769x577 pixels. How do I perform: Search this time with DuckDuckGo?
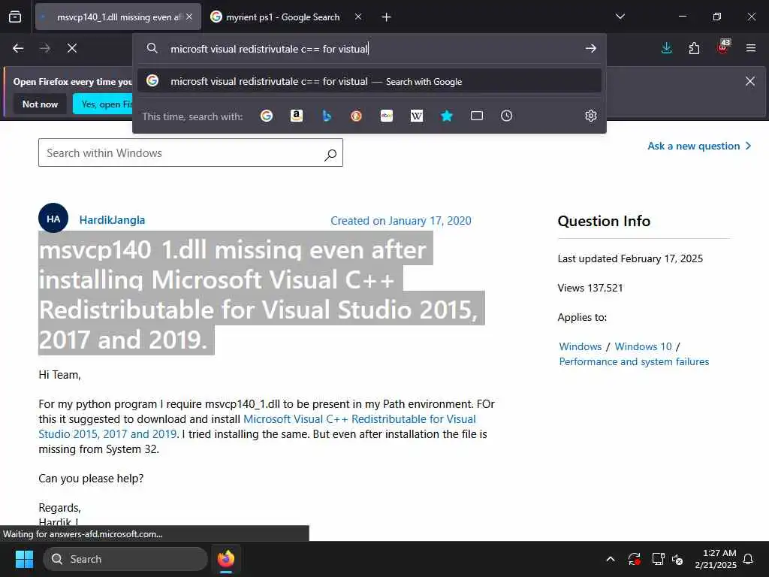(357, 116)
